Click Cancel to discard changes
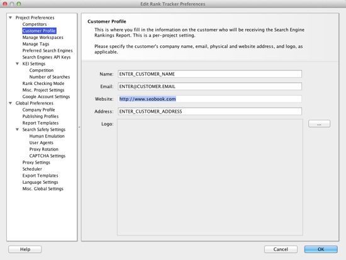The width and height of the screenshot is (346, 260). point(281,249)
